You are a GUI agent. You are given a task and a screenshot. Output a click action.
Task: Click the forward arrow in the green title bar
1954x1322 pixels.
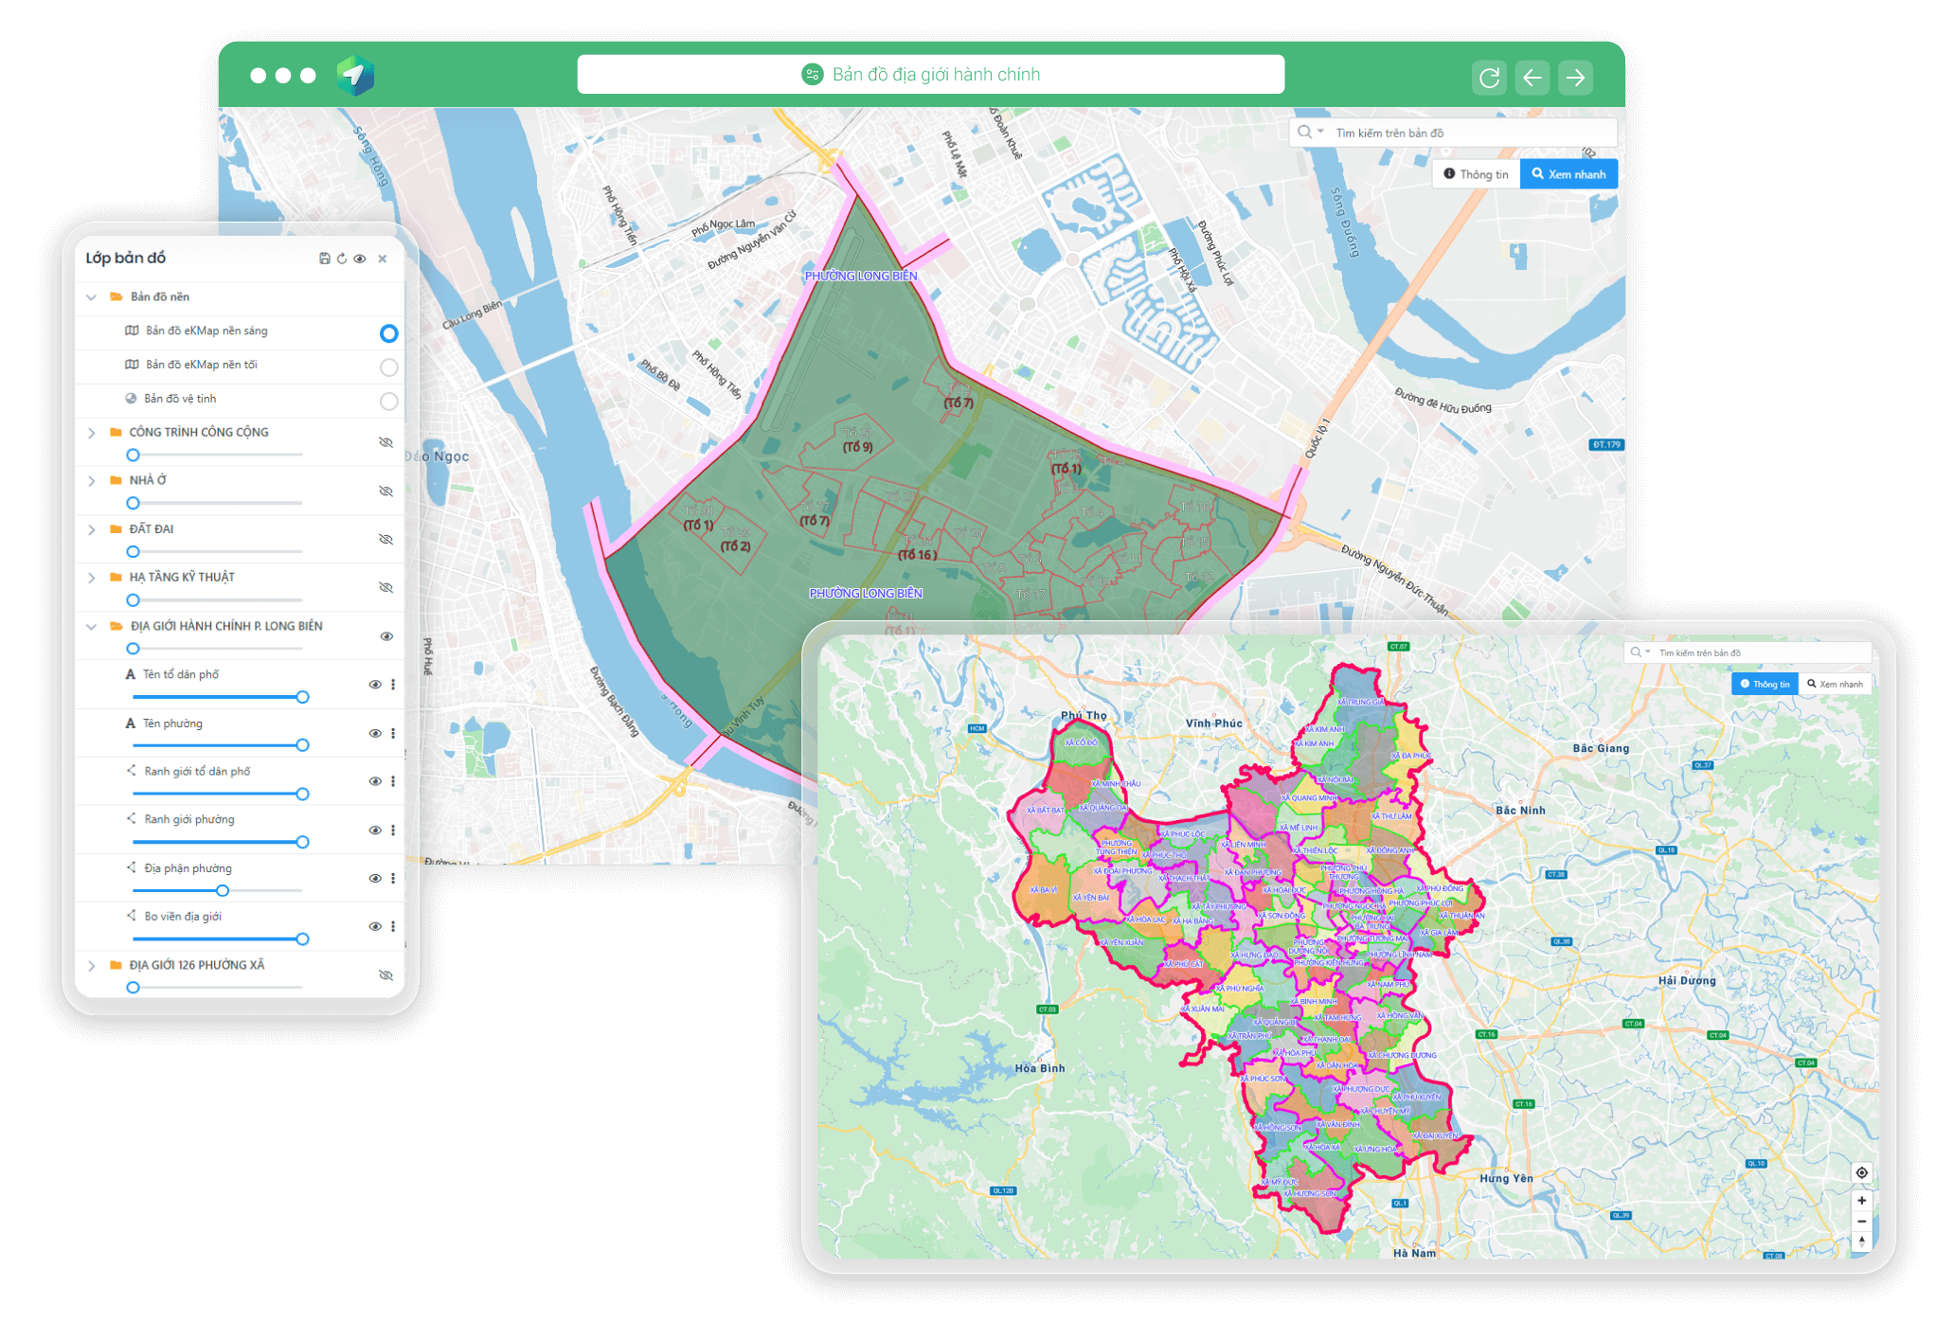click(1575, 77)
